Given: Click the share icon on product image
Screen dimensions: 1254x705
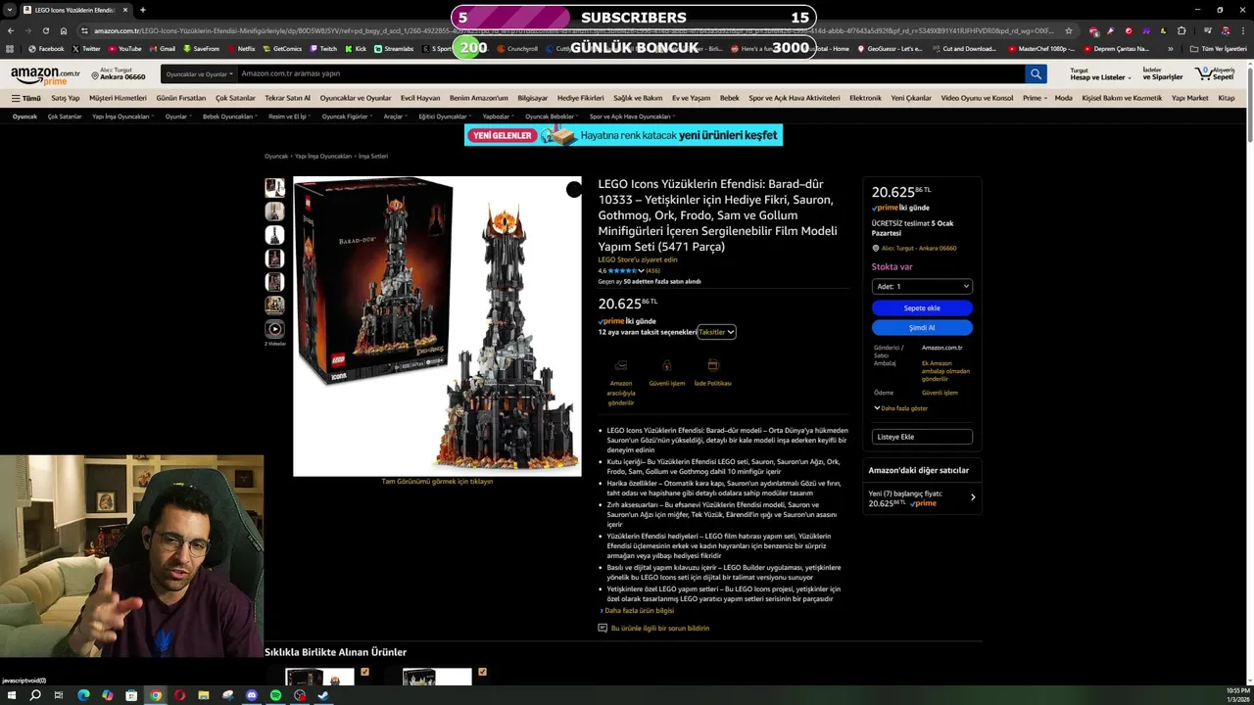Looking at the screenshot, I should (573, 190).
